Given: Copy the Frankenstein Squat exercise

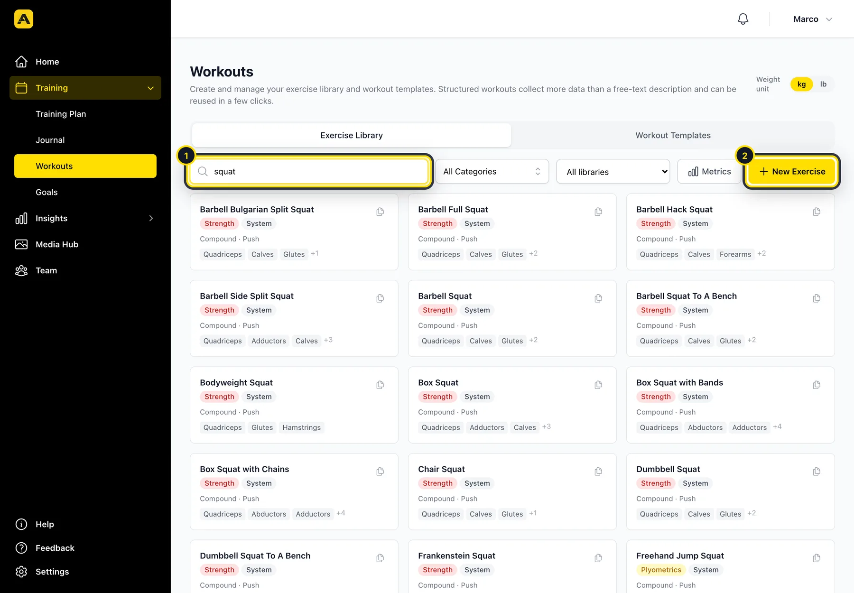Looking at the screenshot, I should [x=598, y=558].
